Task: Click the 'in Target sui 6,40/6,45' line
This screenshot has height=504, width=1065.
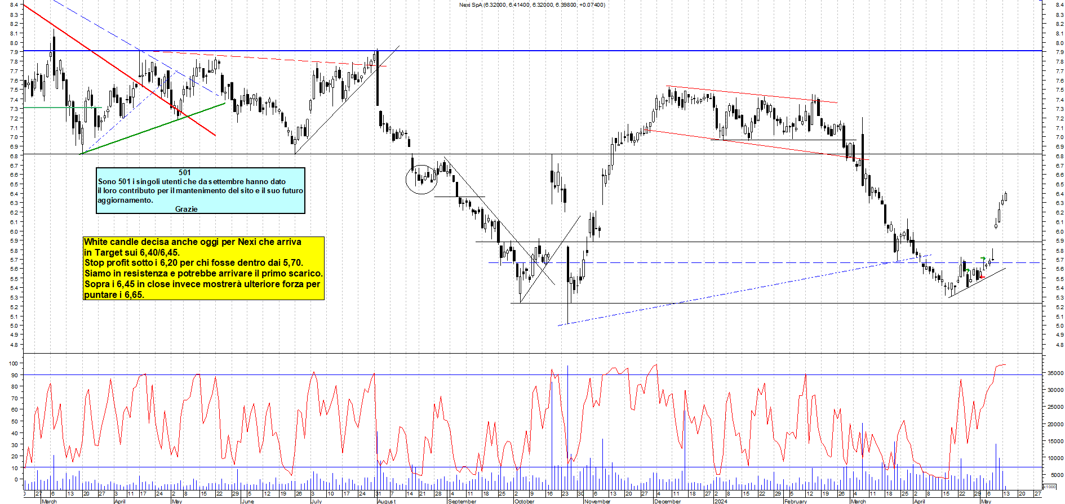Action: [x=132, y=252]
